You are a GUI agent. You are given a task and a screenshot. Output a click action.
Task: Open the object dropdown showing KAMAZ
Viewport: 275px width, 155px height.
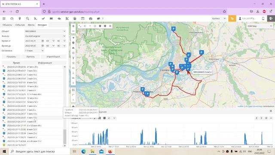[x=45, y=31]
